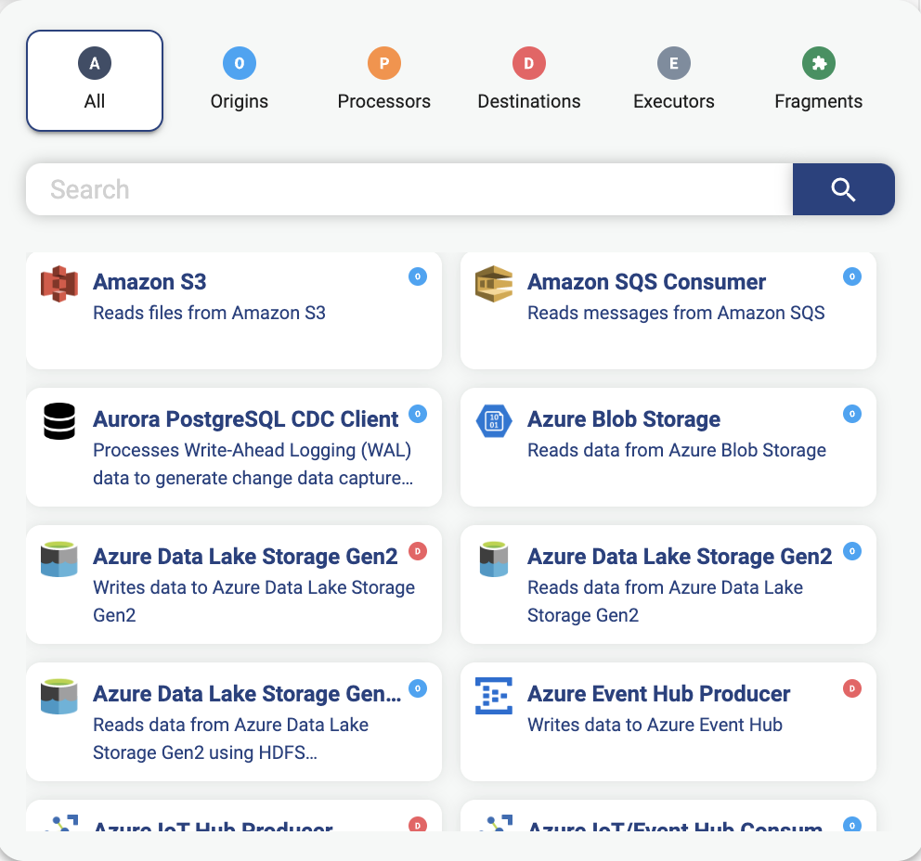
Task: Click the Azure Blob Storage hexagon icon
Action: 494,421
